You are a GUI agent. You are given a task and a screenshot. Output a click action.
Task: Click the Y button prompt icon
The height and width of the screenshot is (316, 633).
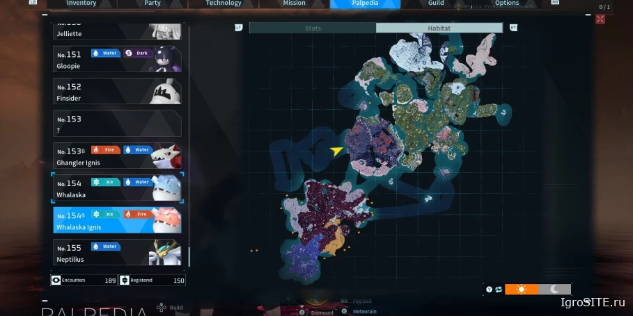[x=490, y=290]
